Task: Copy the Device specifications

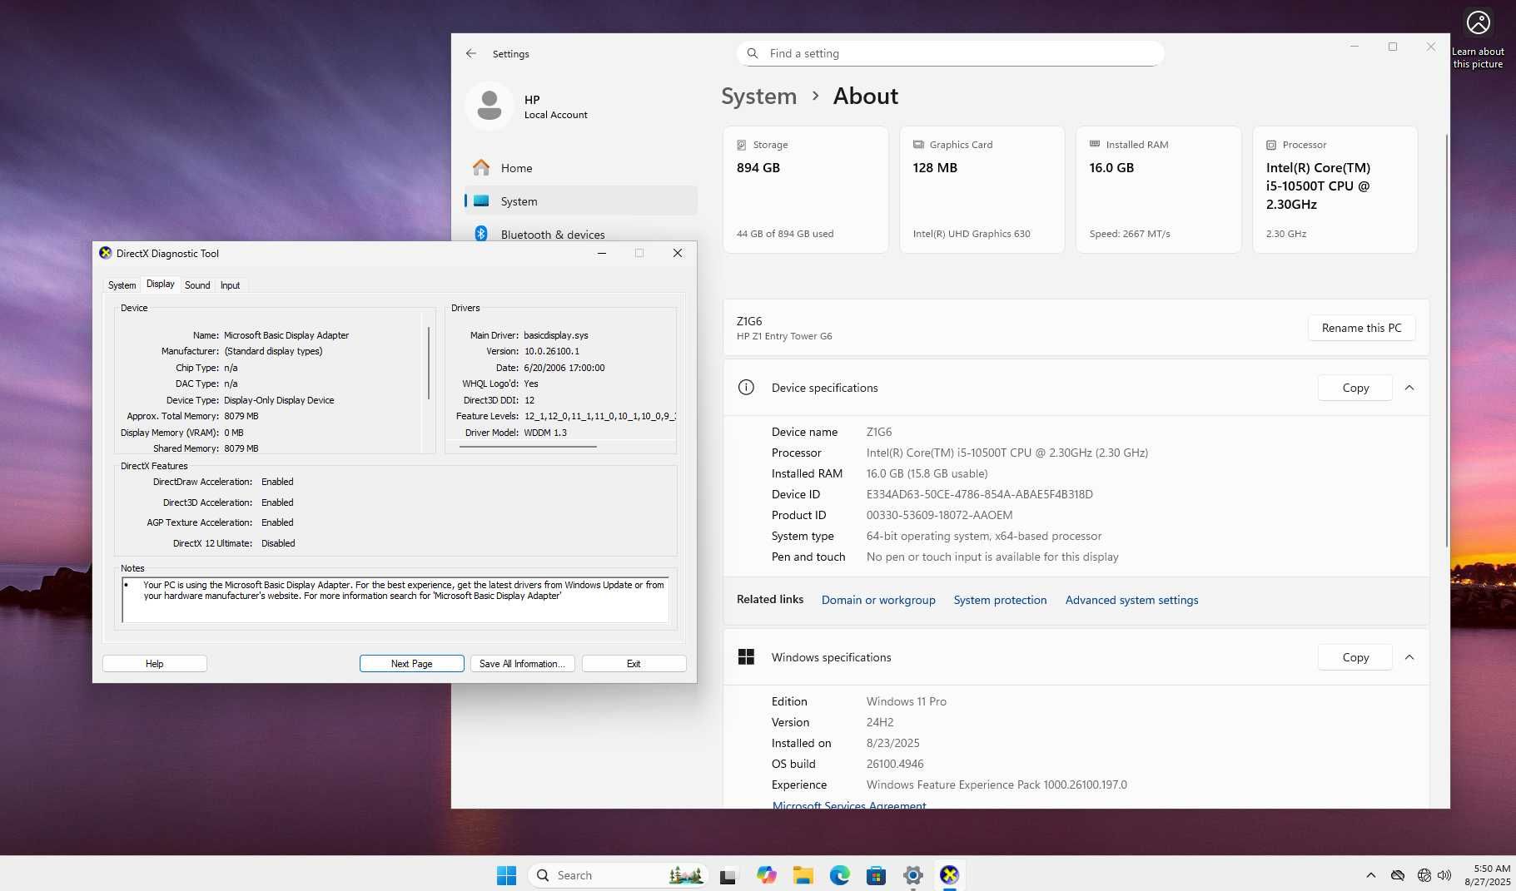Action: coord(1355,388)
